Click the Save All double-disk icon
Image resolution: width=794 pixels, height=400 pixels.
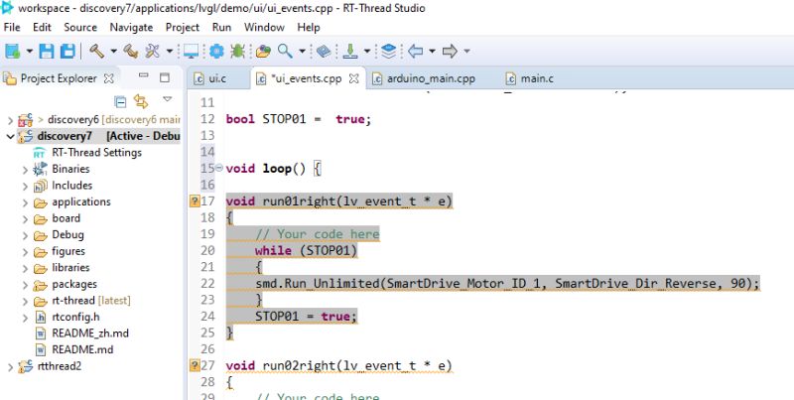coord(67,51)
